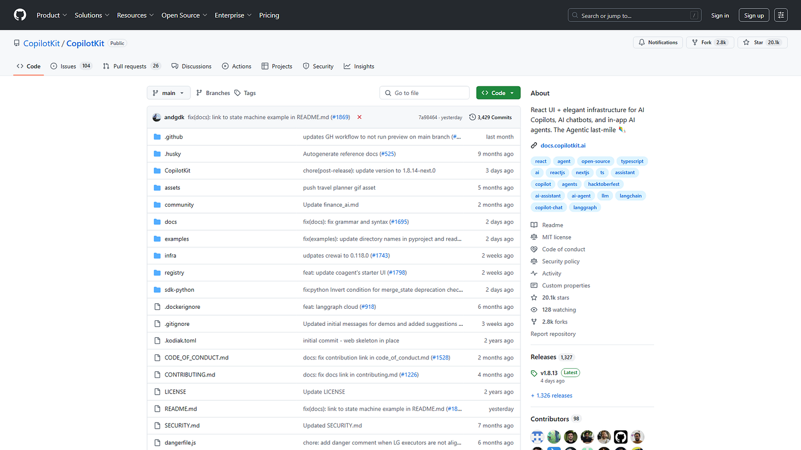Screen dimensions: 801x450
Task: Click the .husky folder icon
Action: point(157,154)
